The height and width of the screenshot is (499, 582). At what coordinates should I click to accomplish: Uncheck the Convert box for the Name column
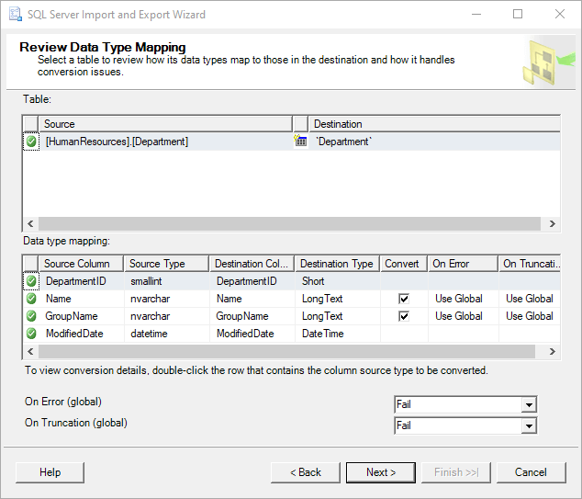(x=404, y=299)
